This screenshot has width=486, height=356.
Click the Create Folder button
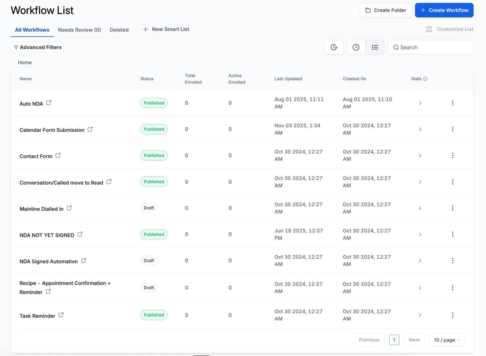386,10
